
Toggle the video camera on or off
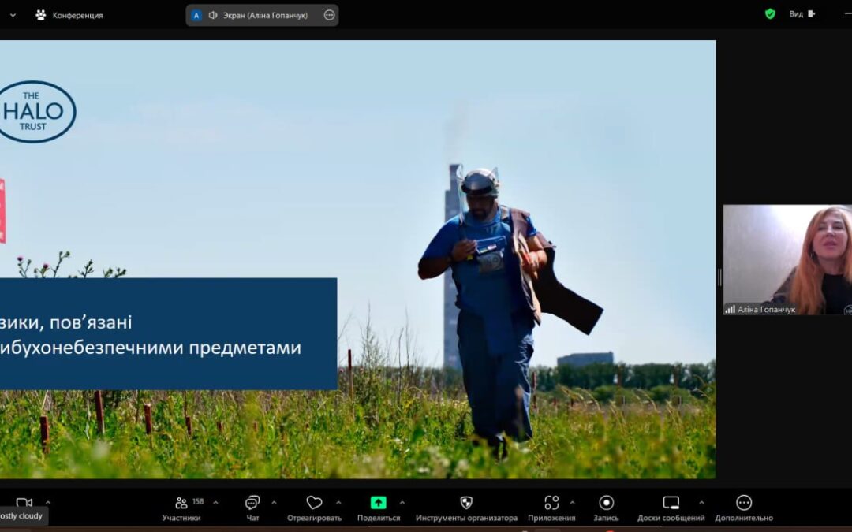24,503
